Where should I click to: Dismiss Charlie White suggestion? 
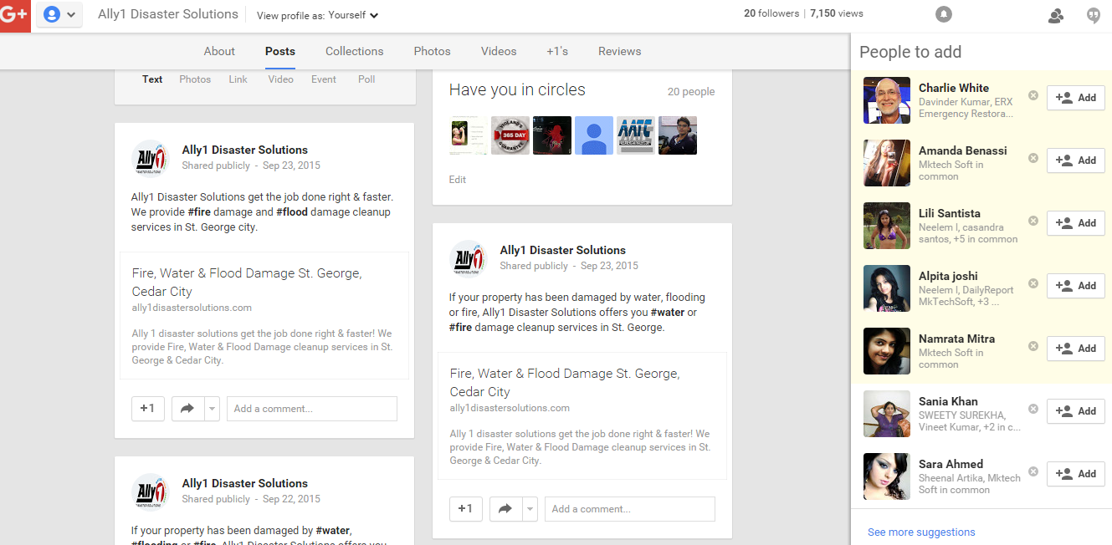tap(1033, 95)
